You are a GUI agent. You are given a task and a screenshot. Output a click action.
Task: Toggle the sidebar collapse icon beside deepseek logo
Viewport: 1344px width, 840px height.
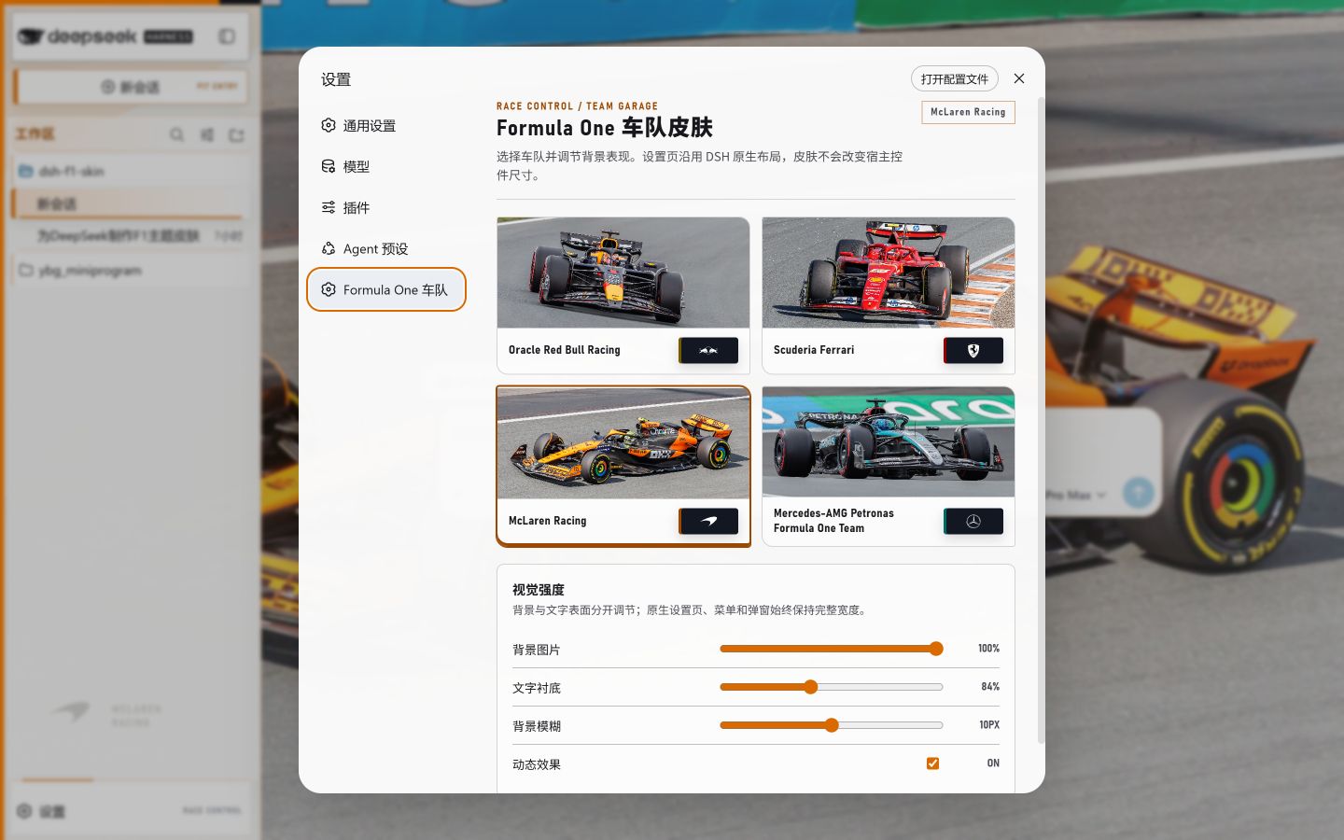227,36
